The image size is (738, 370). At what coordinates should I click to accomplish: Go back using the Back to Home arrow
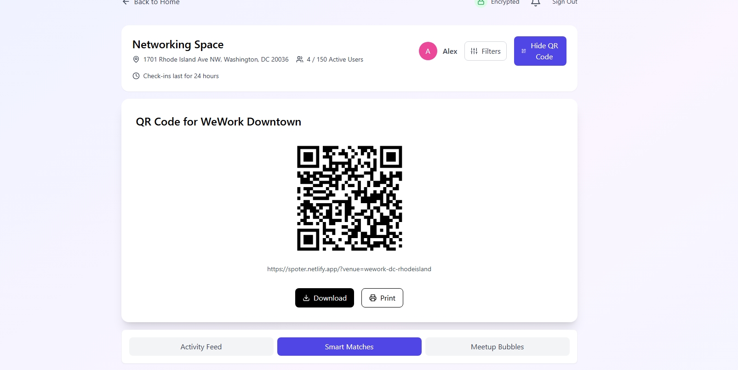pyautogui.click(x=126, y=2)
